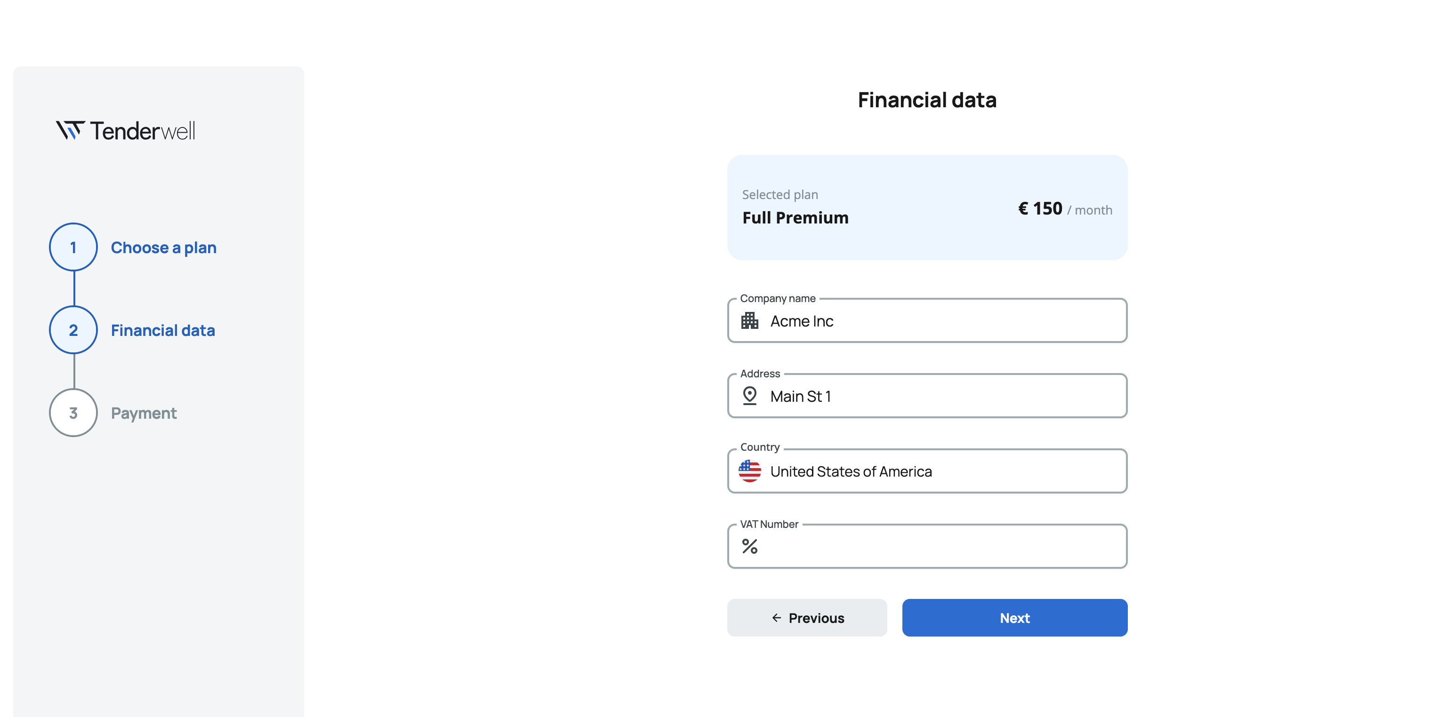Go to the Financial data step
Image resolution: width=1447 pixels, height=717 pixels.
(x=163, y=330)
